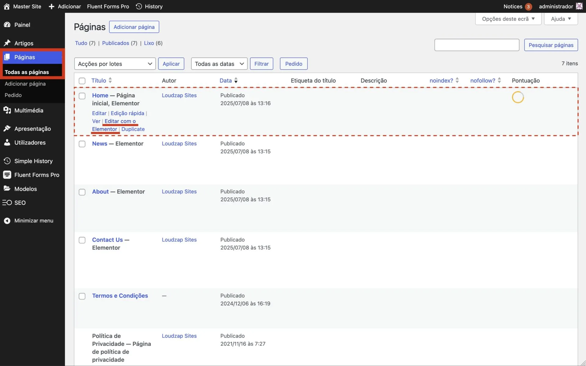Click the Modelos folder icon
586x366 pixels.
[x=7, y=189]
